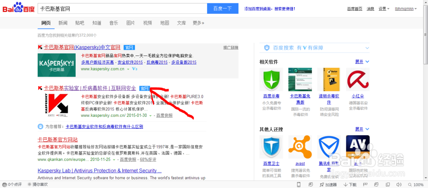This screenshot has height=188, width=428.
Task: Open 卡巴斯基实验室 | 反病毒软件 result link
Action: click(x=90, y=88)
